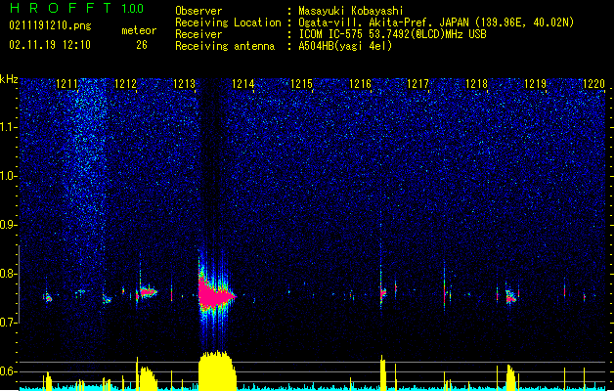This screenshot has height=391, width=615.
Task: Click the yellow power peak below 1212
Action: click(x=148, y=378)
